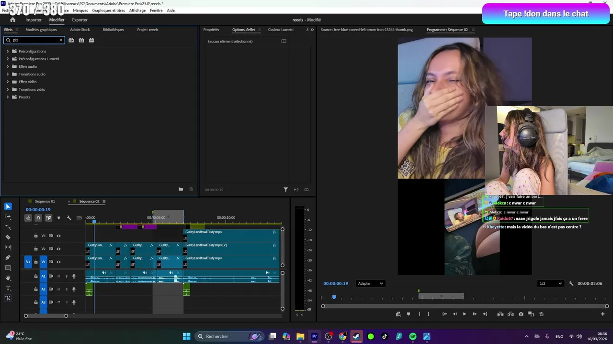Click the timeline playhead timecode 00:00:00:19
This screenshot has width=613, height=344.
[x=38, y=209]
